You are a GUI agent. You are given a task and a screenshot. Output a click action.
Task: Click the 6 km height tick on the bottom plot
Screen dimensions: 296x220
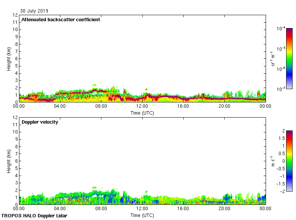point(16,161)
